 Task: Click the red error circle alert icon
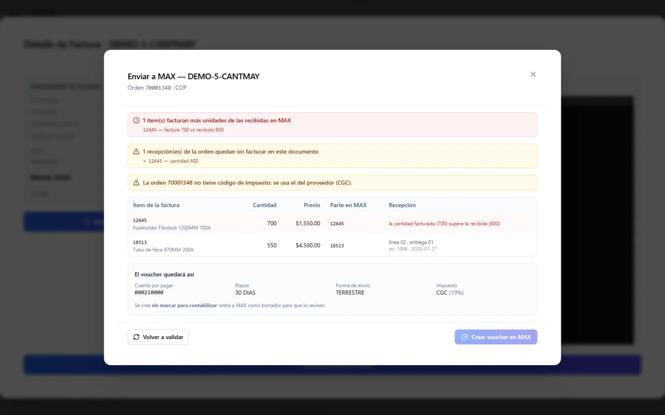[136, 120]
